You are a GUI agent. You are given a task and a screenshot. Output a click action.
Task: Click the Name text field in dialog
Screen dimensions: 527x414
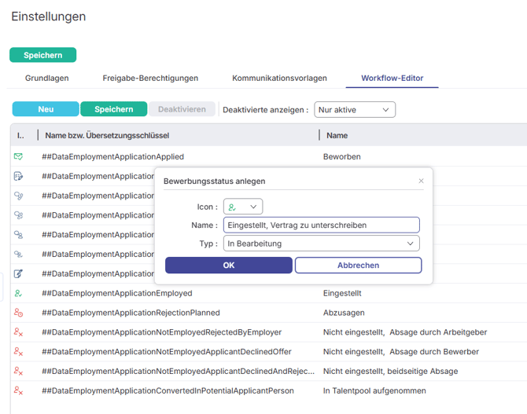tap(321, 225)
